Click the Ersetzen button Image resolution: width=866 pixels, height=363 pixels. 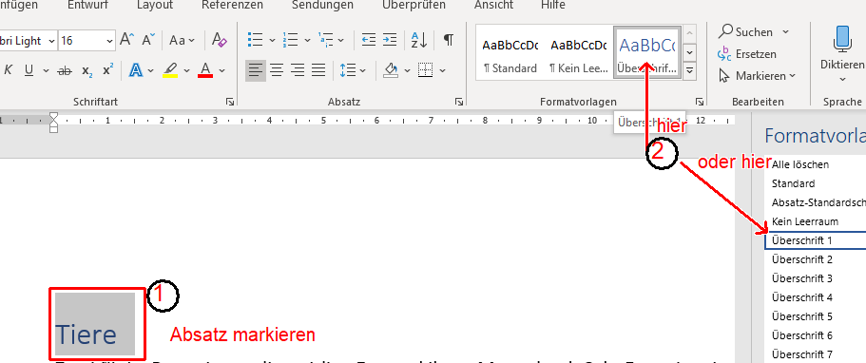pos(748,53)
